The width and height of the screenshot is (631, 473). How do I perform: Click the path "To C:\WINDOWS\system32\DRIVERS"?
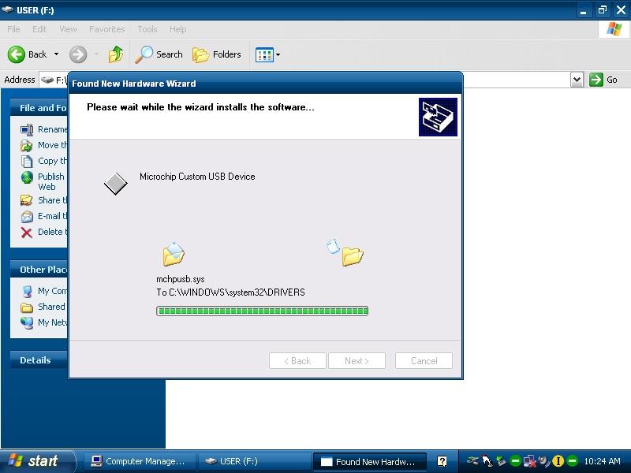click(x=230, y=292)
